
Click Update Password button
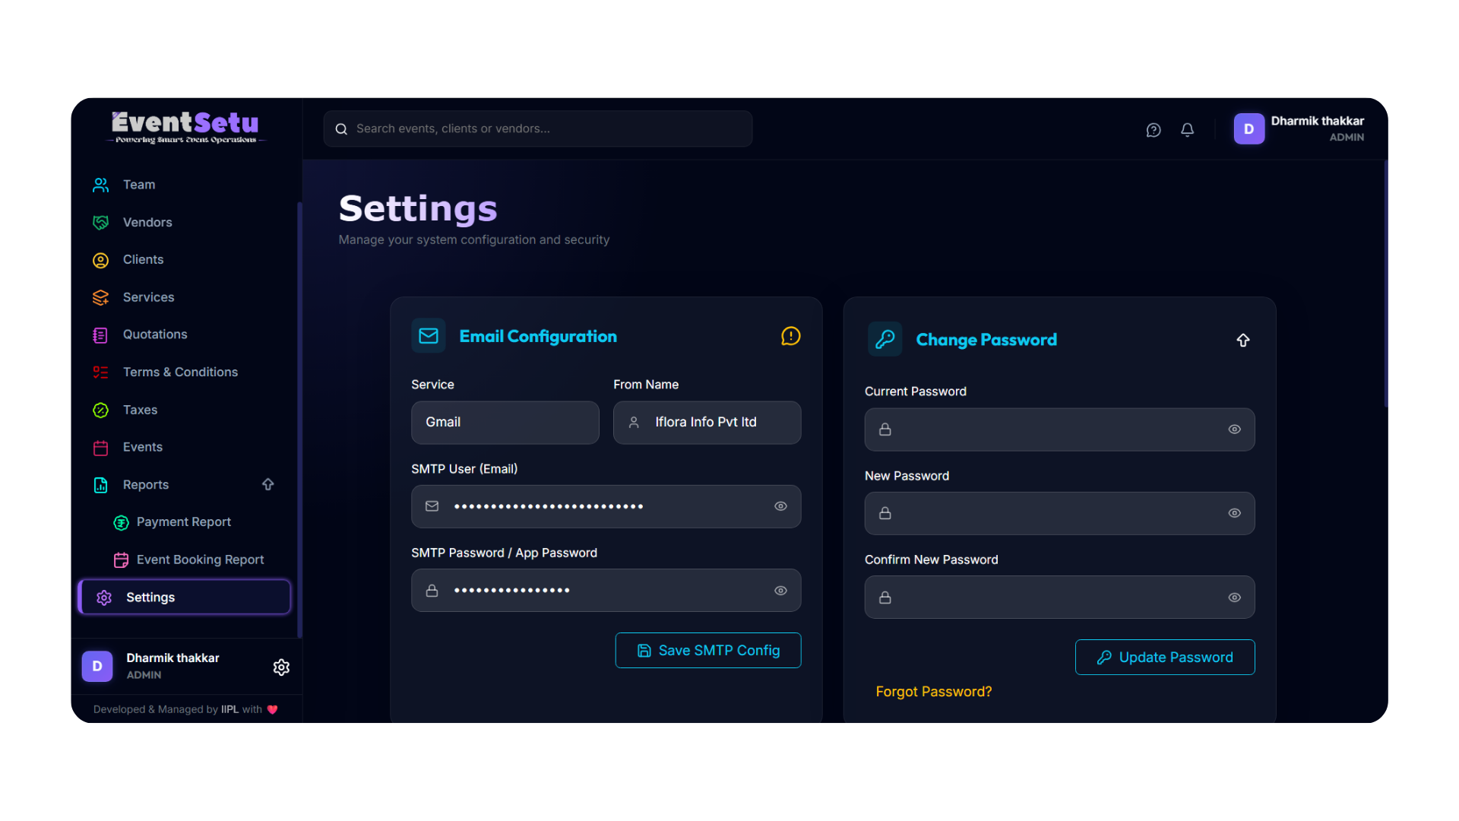[x=1165, y=658]
